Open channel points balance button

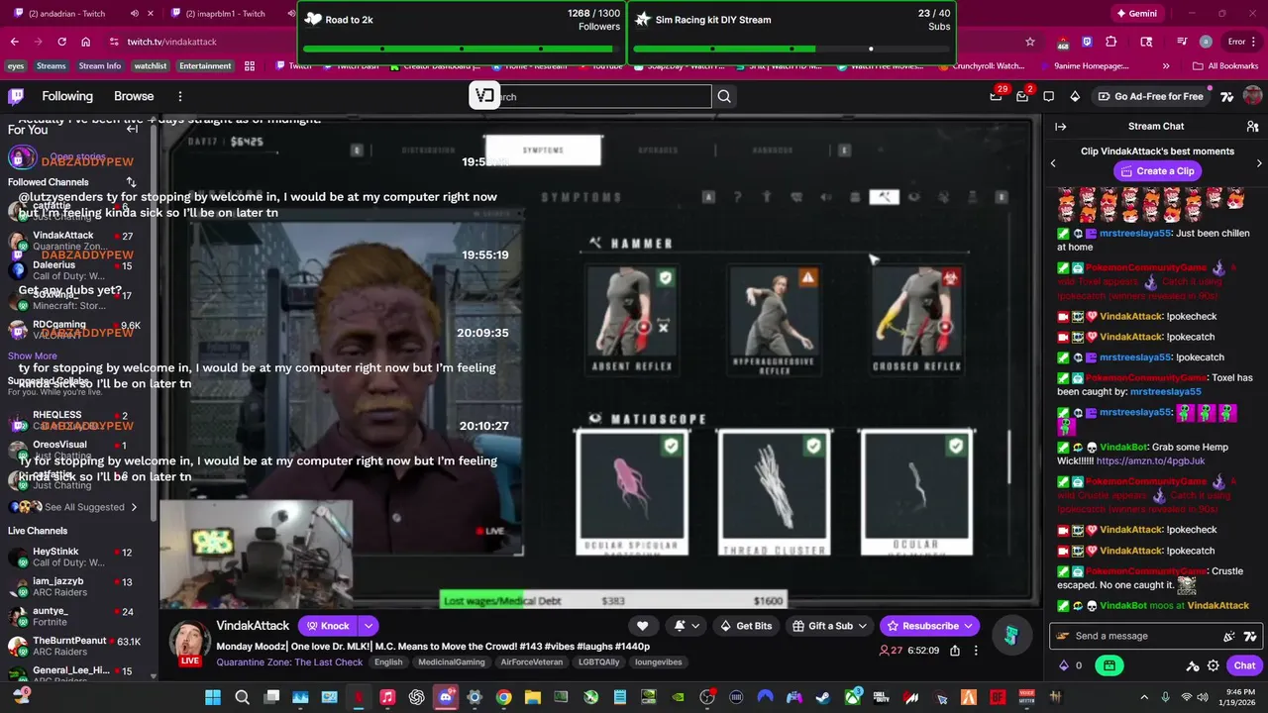tap(1071, 665)
